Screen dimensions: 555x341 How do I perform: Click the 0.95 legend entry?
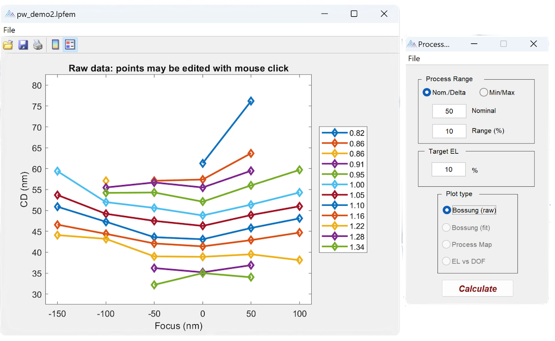343,175
